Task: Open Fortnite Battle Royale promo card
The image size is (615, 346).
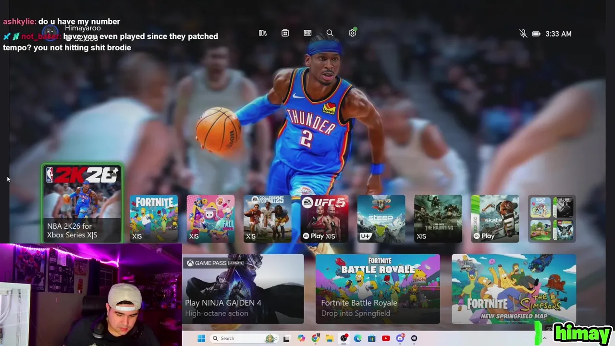Action: tap(378, 288)
